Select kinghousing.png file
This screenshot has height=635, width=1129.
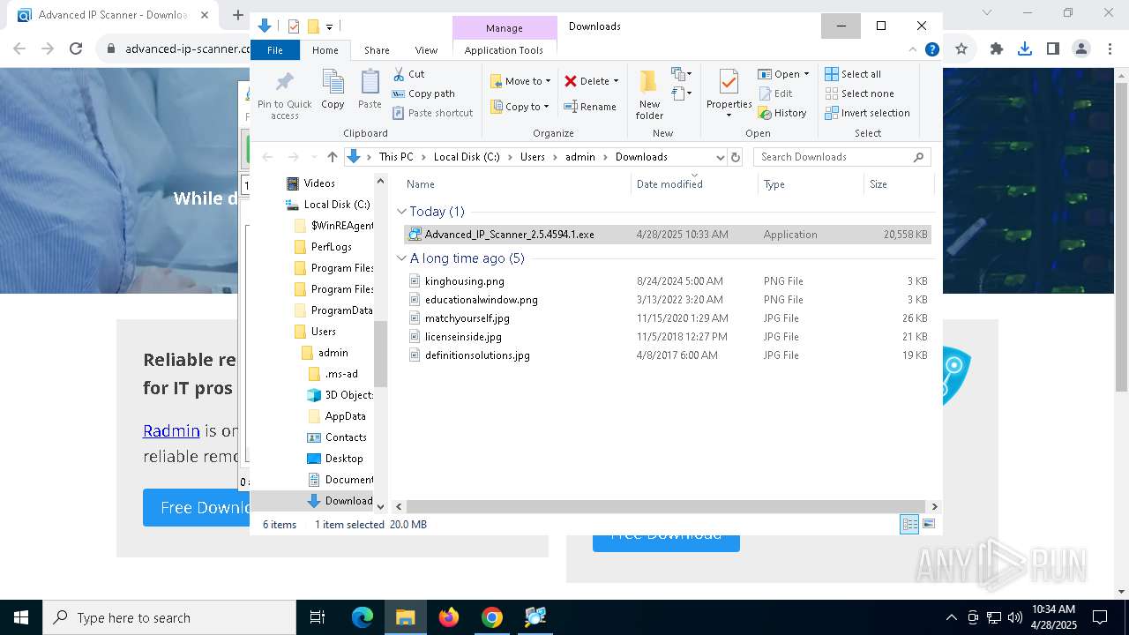[x=668, y=281]
